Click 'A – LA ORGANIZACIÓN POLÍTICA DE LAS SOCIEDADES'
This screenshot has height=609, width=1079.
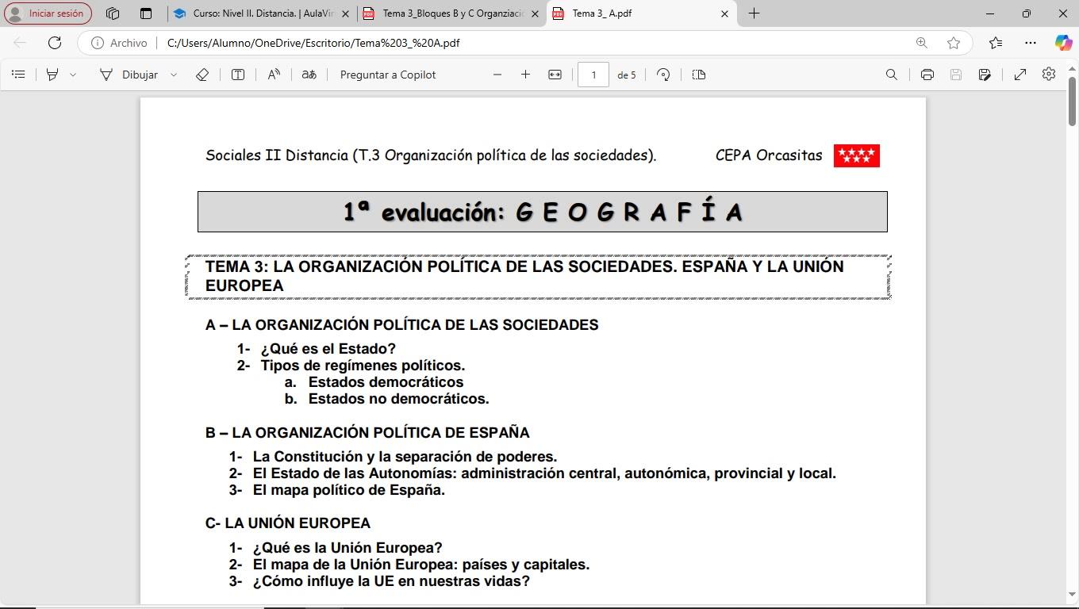pyautogui.click(x=401, y=325)
